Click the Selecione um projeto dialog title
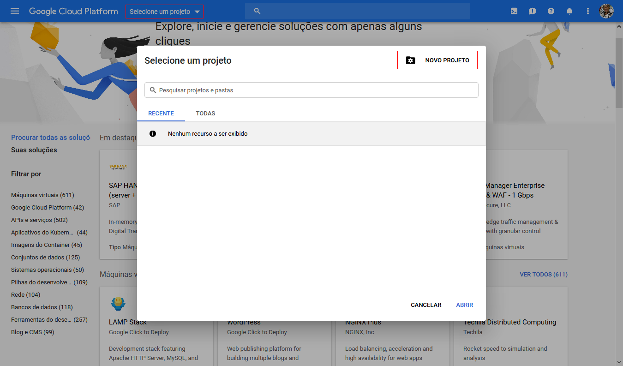Image resolution: width=623 pixels, height=366 pixels. coord(188,60)
